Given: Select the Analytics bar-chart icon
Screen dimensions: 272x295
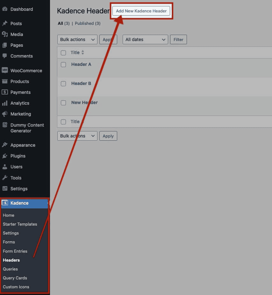Looking at the screenshot, I should [5, 103].
